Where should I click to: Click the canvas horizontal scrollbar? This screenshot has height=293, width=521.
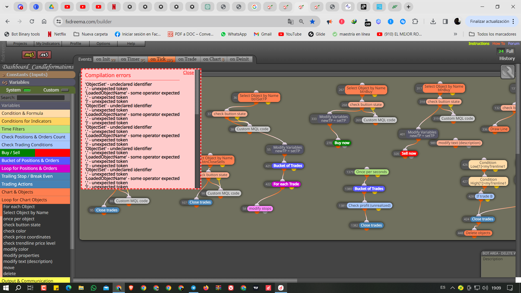tap(185, 280)
